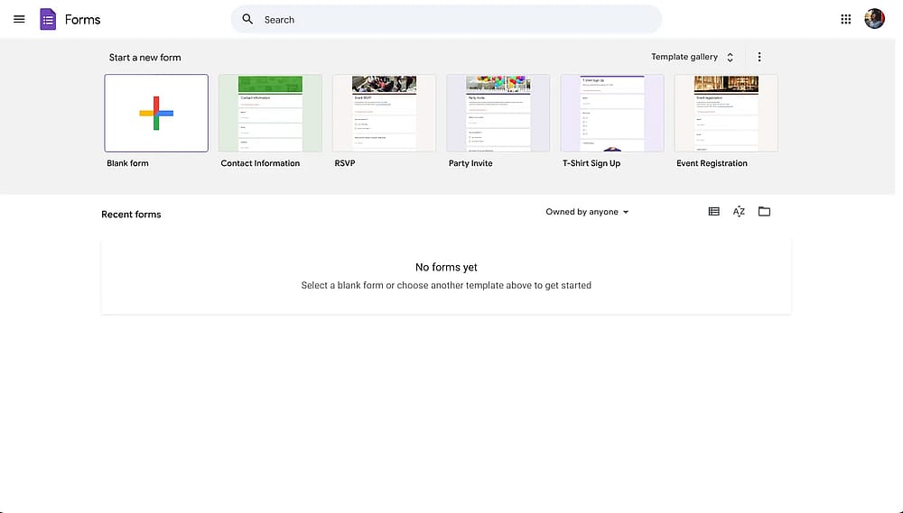Click the Select a blank form hint text

446,285
